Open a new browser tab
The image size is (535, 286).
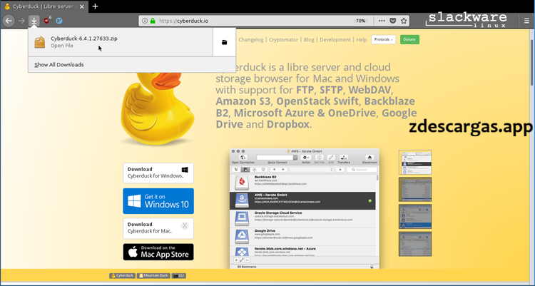click(x=95, y=6)
